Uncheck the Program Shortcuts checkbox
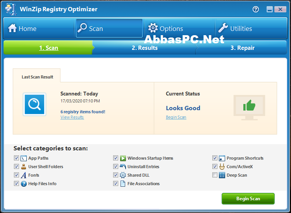Image resolution: width=291 pixels, height=213 pixels. tap(215, 158)
